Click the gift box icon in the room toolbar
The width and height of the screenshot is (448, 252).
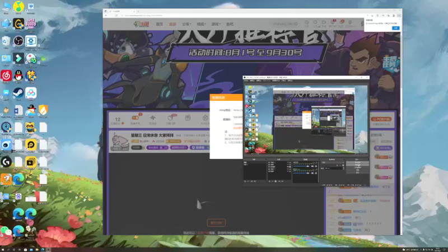(x=188, y=118)
